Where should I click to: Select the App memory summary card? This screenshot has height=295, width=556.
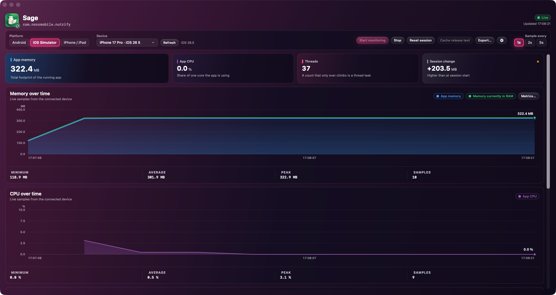coord(87,68)
